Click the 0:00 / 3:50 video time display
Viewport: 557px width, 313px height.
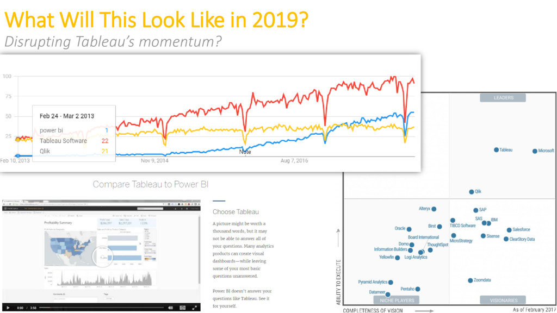(x=27, y=308)
